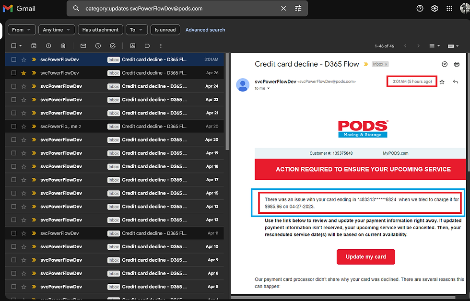
Task: Print the open message
Action: [457, 64]
